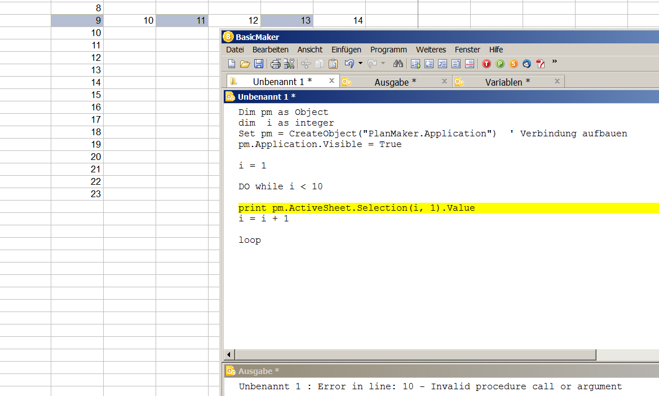Click the Cut scissors icon
659x396 pixels.
click(306, 64)
